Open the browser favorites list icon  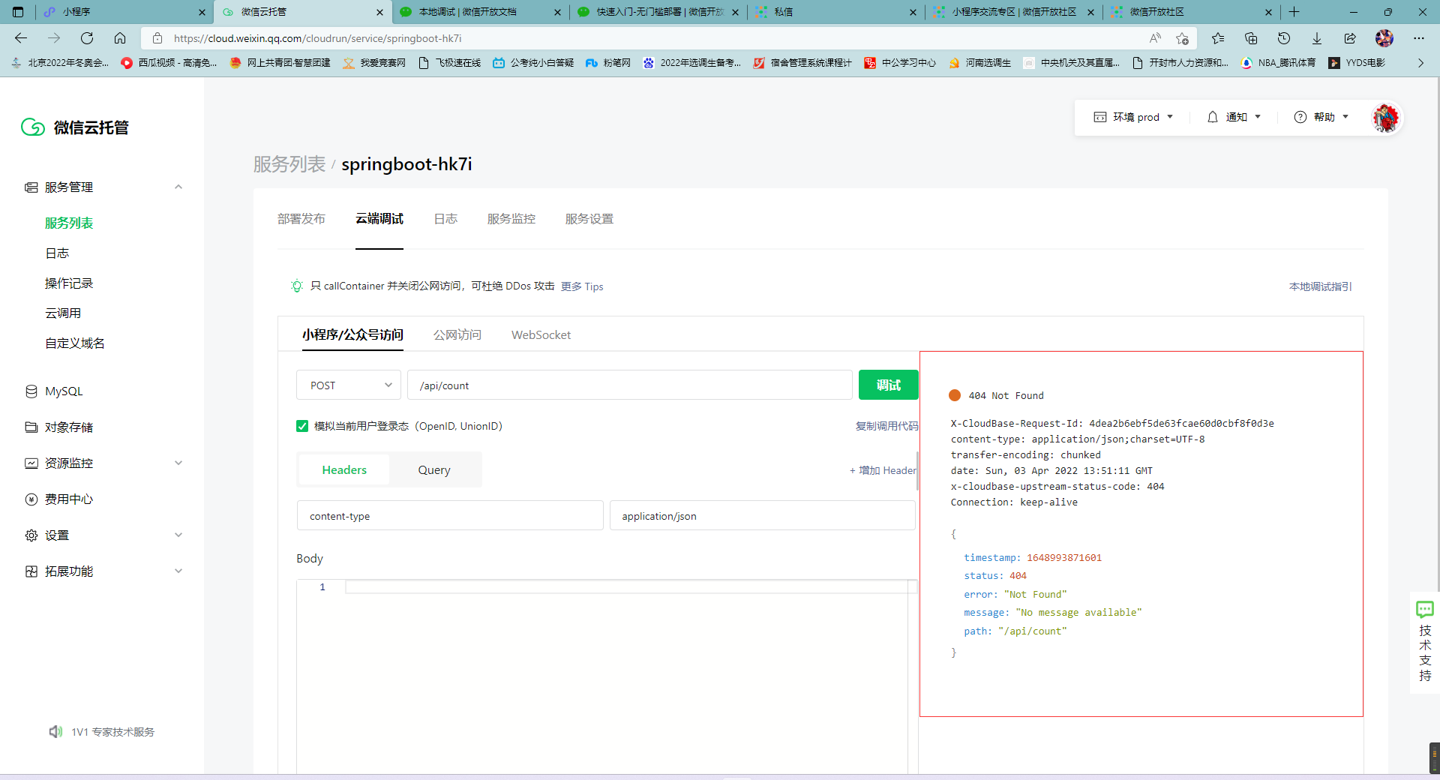point(1218,38)
